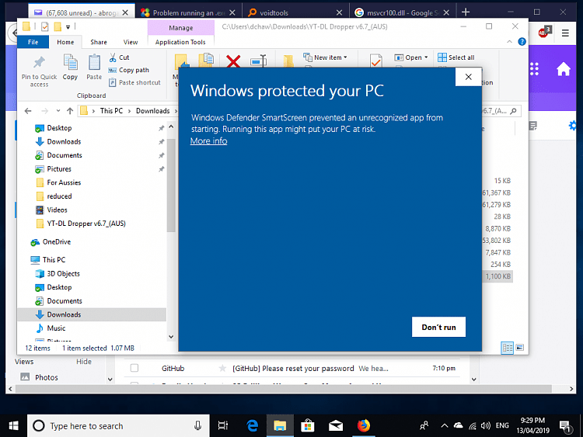The height and width of the screenshot is (437, 583).
Task: Click Downloads in address breadcrumb
Action: (x=153, y=111)
